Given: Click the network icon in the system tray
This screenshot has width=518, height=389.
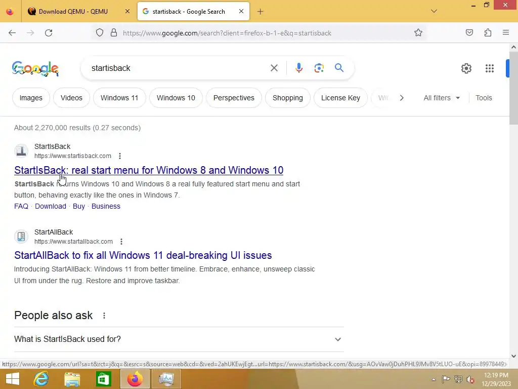Looking at the screenshot, I should (458, 379).
